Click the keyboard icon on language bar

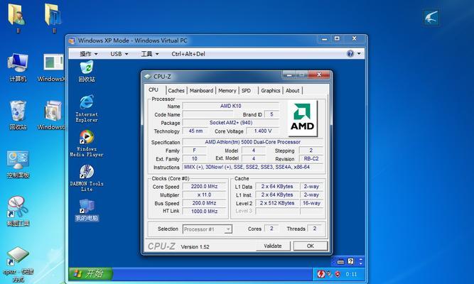tap(340, 262)
